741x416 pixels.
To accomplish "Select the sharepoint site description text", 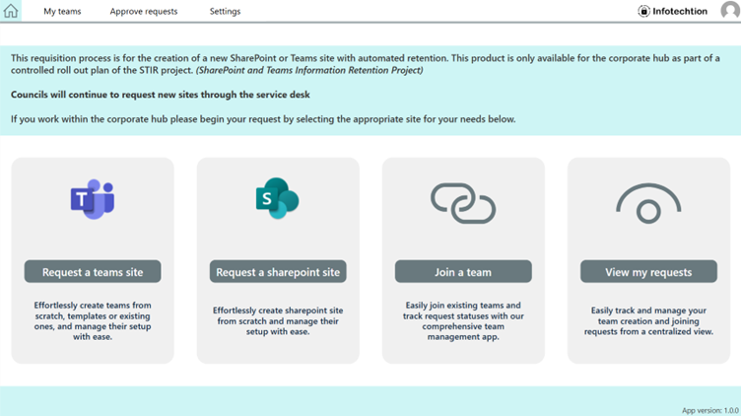I will click(x=278, y=321).
